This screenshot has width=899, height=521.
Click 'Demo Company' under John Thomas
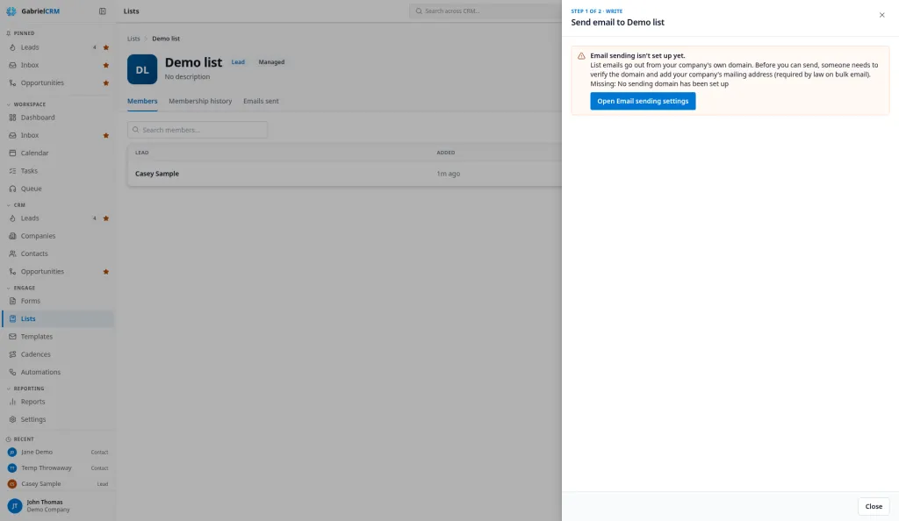(x=48, y=510)
